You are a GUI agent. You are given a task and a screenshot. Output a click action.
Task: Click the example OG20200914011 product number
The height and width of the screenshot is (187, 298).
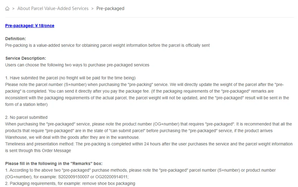click(x=111, y=177)
